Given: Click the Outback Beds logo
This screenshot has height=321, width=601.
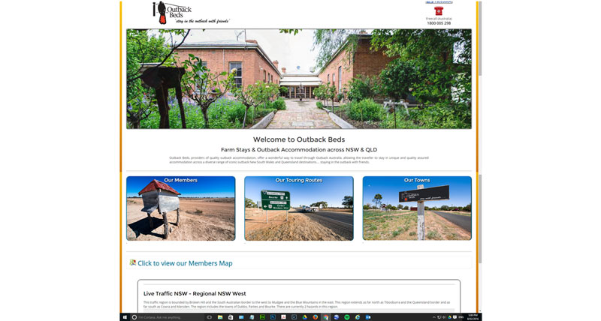Looking at the screenshot, I should coord(174,11).
